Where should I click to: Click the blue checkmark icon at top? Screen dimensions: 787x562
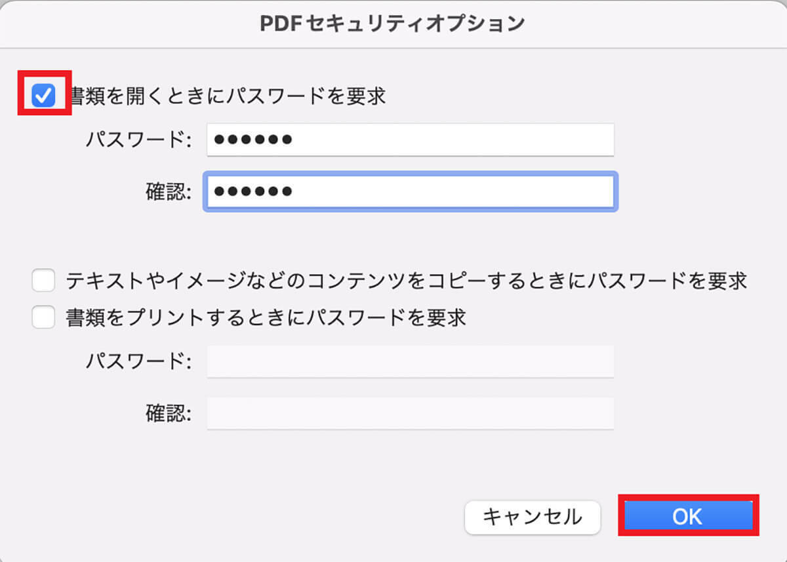pyautogui.click(x=44, y=96)
